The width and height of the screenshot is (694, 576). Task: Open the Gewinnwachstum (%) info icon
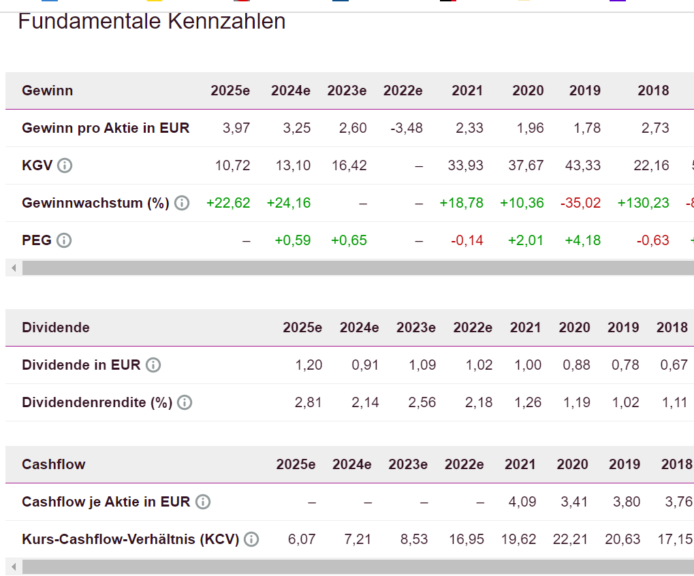182,203
